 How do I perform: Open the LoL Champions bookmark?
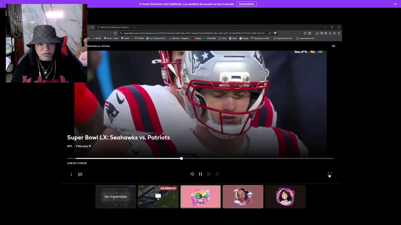156,38
